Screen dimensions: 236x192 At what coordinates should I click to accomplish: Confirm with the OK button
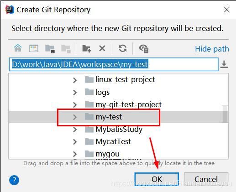click(157, 179)
